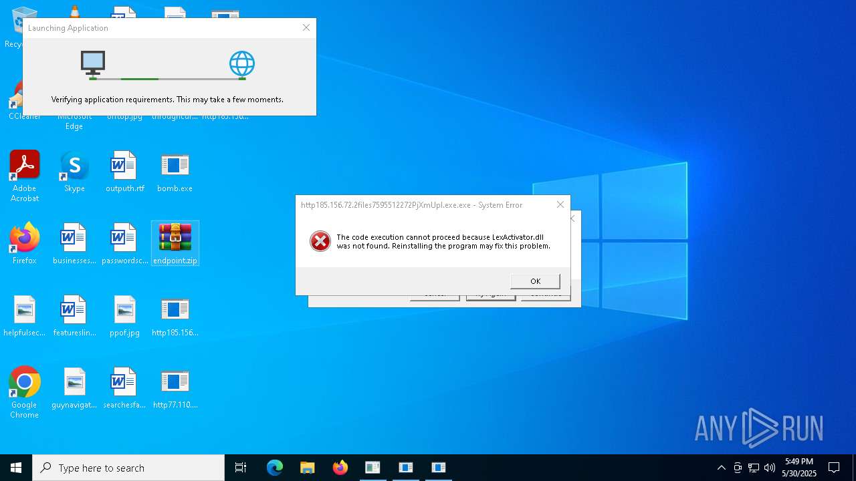This screenshot has height=481, width=856.
Task: Select the http77.110 executable desktop icon
Action: click(175, 388)
